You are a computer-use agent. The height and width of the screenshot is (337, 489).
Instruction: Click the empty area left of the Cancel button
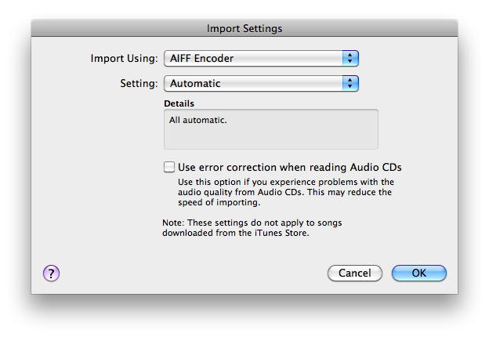(196, 273)
